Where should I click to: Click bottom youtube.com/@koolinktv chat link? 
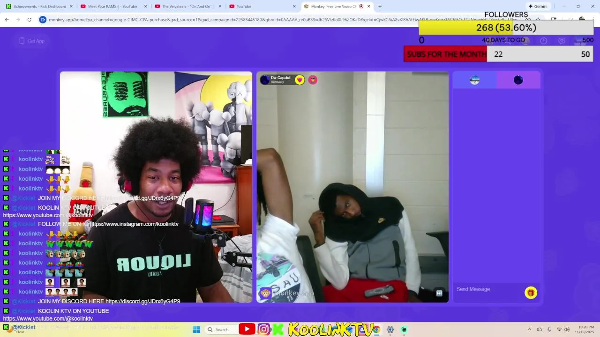point(48,319)
